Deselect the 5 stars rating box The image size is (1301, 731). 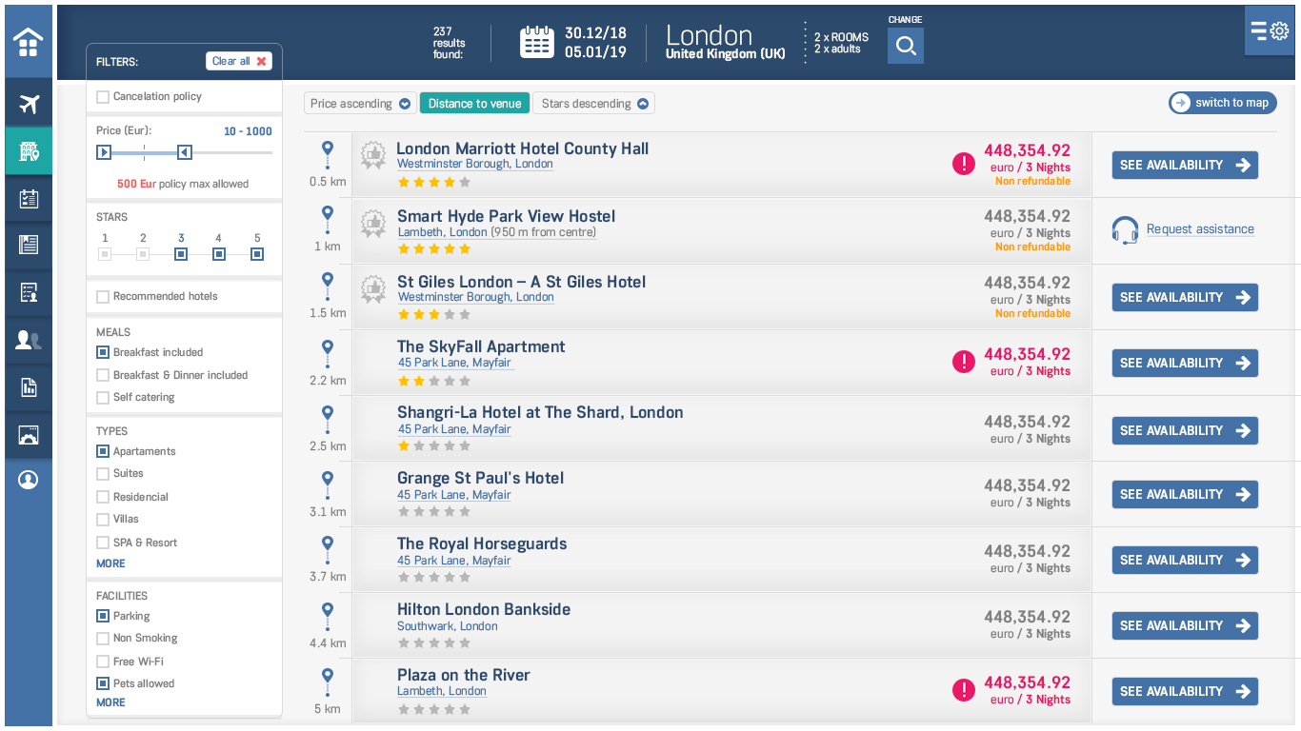257,254
